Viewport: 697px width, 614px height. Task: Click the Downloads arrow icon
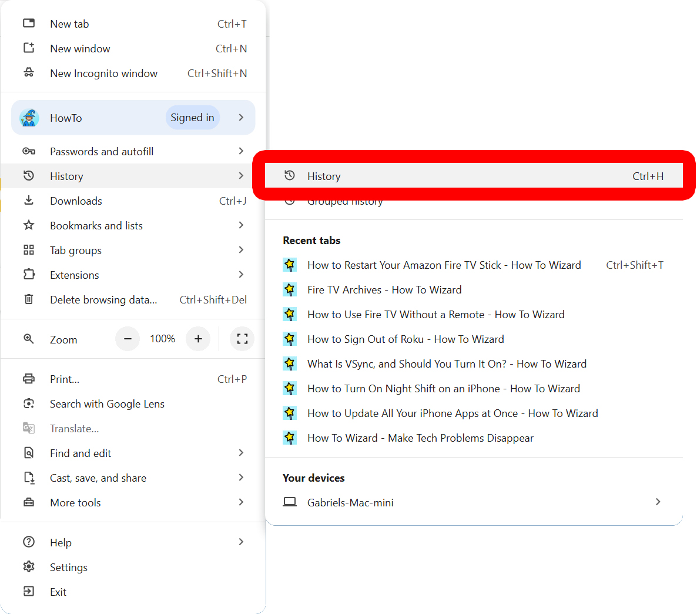pos(29,201)
